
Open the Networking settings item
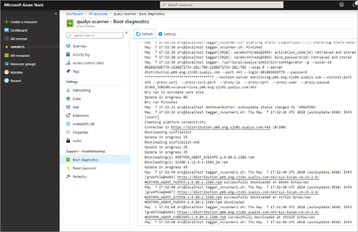tap(81, 90)
